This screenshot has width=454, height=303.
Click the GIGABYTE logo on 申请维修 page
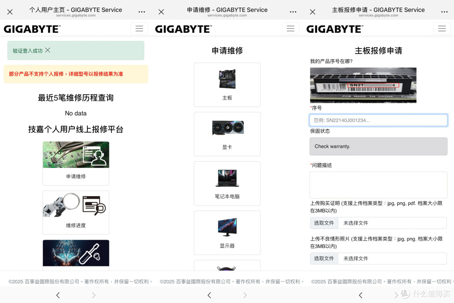click(183, 29)
